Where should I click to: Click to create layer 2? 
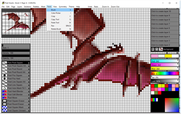point(165,45)
